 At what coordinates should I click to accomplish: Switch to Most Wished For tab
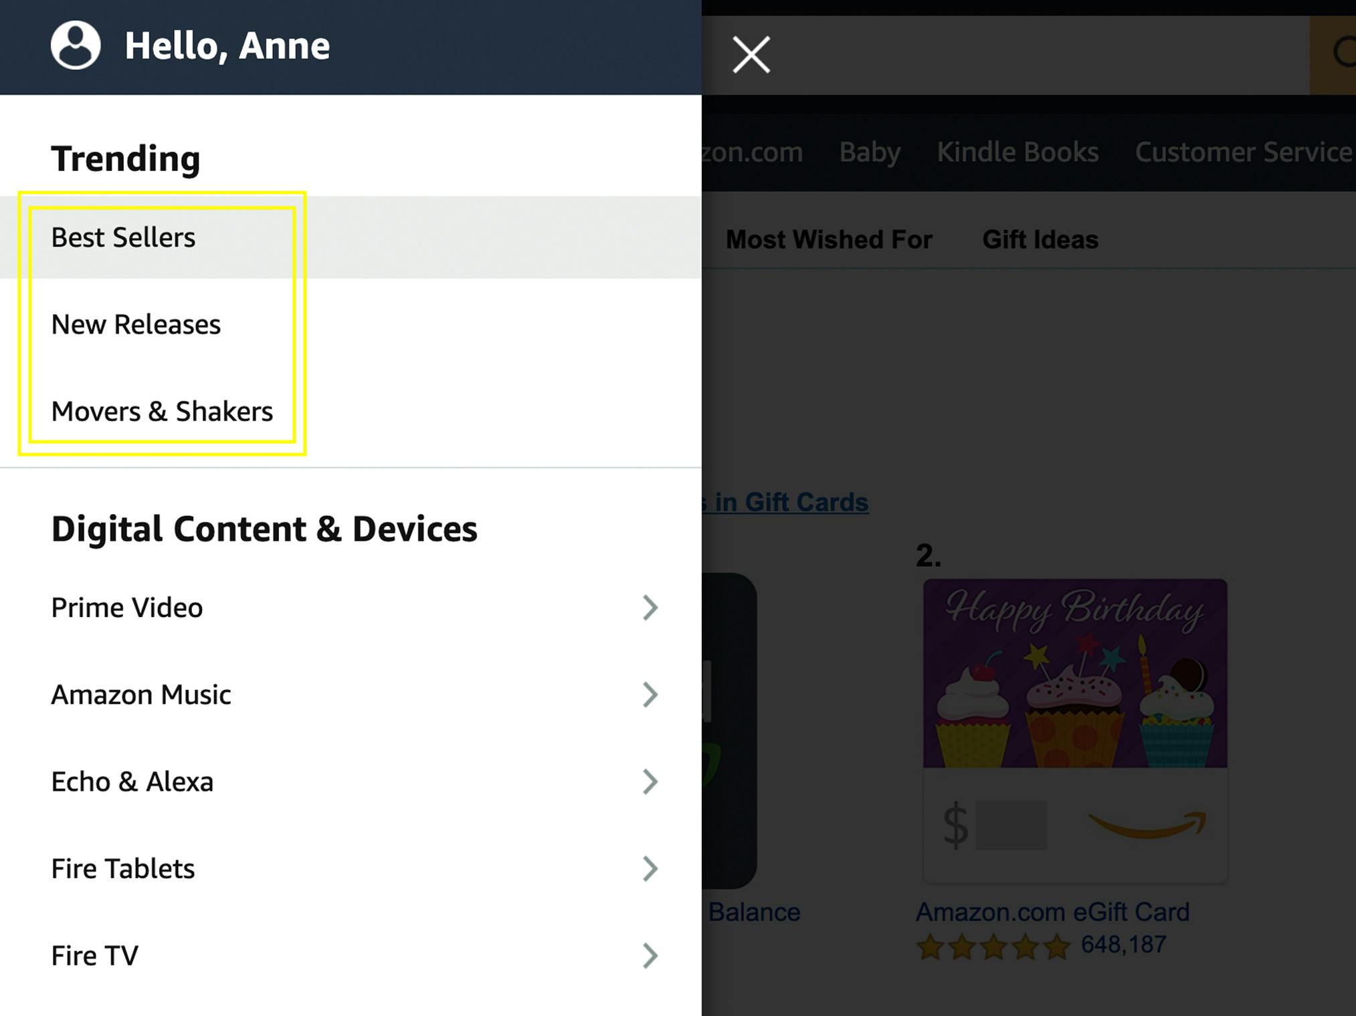pyautogui.click(x=828, y=239)
